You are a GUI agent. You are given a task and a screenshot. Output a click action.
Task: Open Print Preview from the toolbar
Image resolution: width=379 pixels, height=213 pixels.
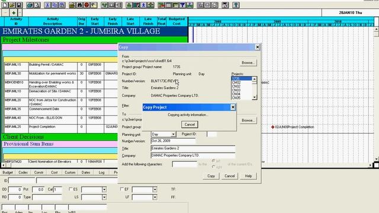[37, 5]
